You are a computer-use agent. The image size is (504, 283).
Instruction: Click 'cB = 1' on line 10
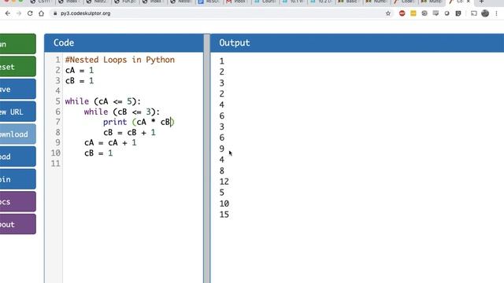98,153
